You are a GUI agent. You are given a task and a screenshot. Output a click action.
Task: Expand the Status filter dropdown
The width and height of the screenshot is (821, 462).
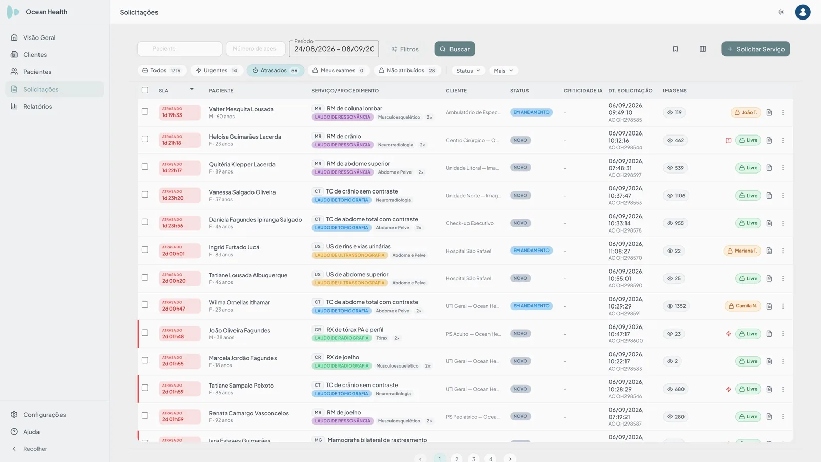click(x=468, y=71)
